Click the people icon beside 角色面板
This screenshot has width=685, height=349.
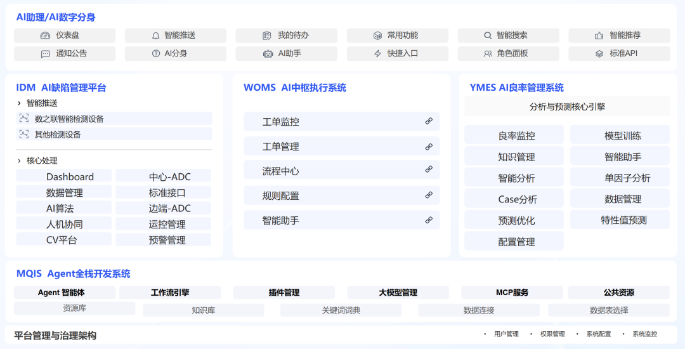click(488, 54)
